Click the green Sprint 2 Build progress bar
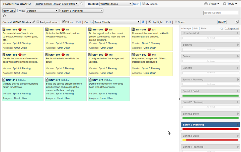This screenshot has height=152, width=241. coord(211,118)
